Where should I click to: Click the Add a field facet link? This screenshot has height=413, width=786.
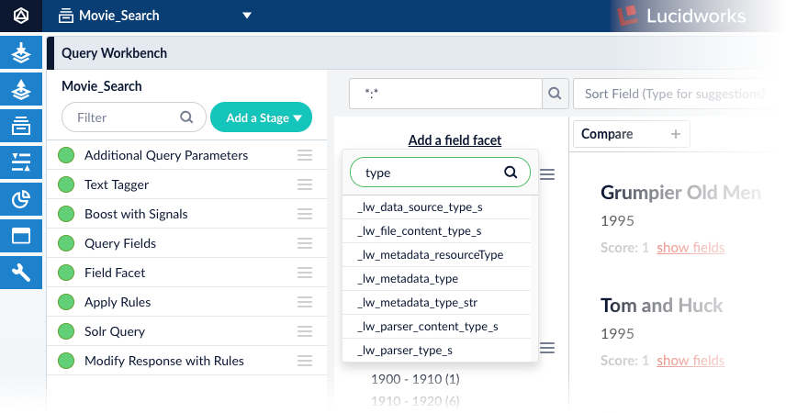[x=455, y=140]
